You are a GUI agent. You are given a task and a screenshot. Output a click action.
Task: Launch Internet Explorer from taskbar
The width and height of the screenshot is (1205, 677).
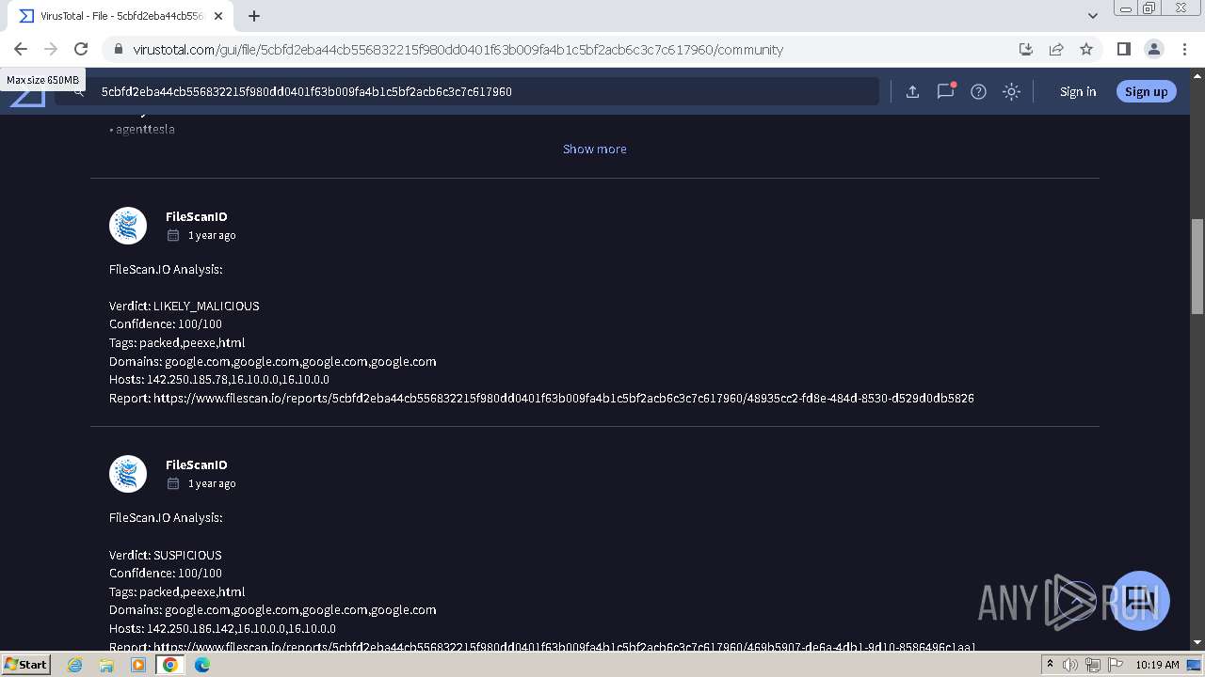tap(75, 665)
